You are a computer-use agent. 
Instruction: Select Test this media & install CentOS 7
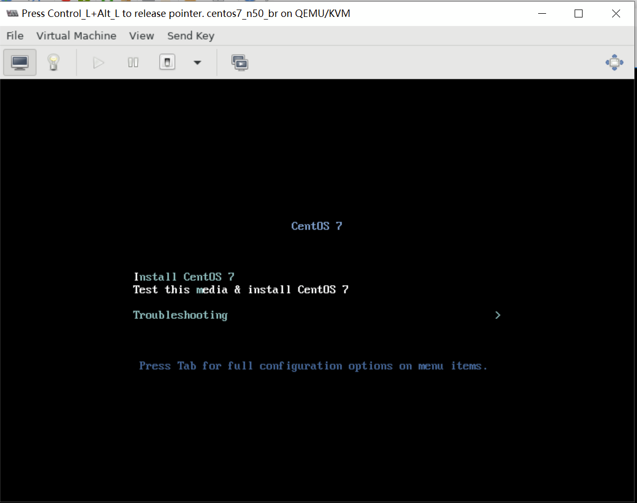tap(241, 289)
